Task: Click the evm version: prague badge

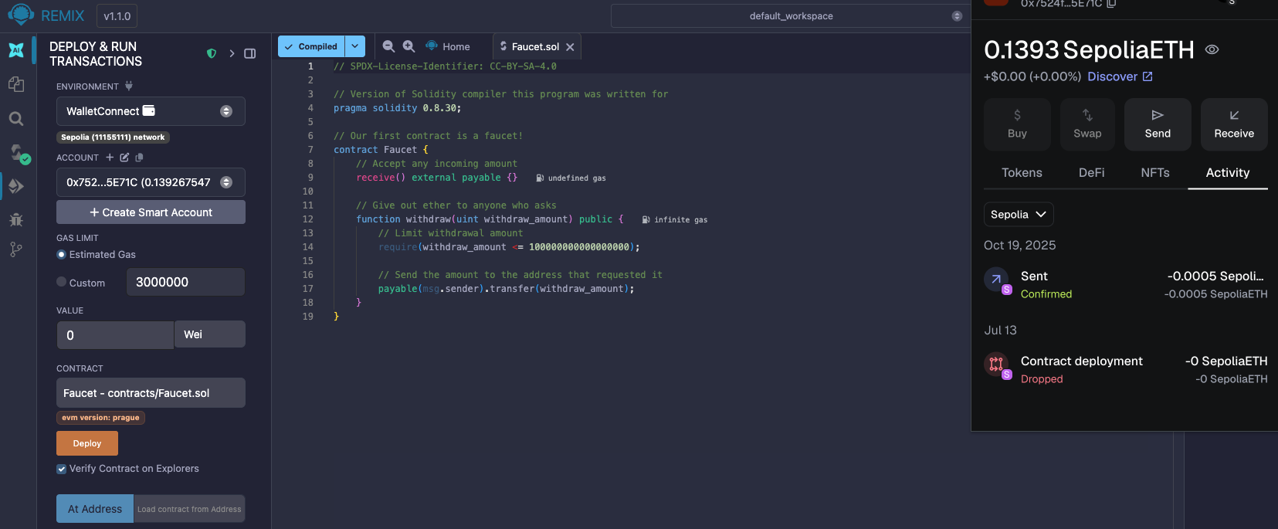Action: coord(100,418)
